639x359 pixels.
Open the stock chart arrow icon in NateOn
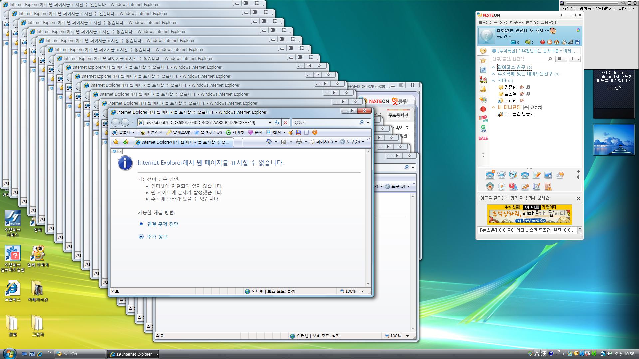[x=525, y=187]
